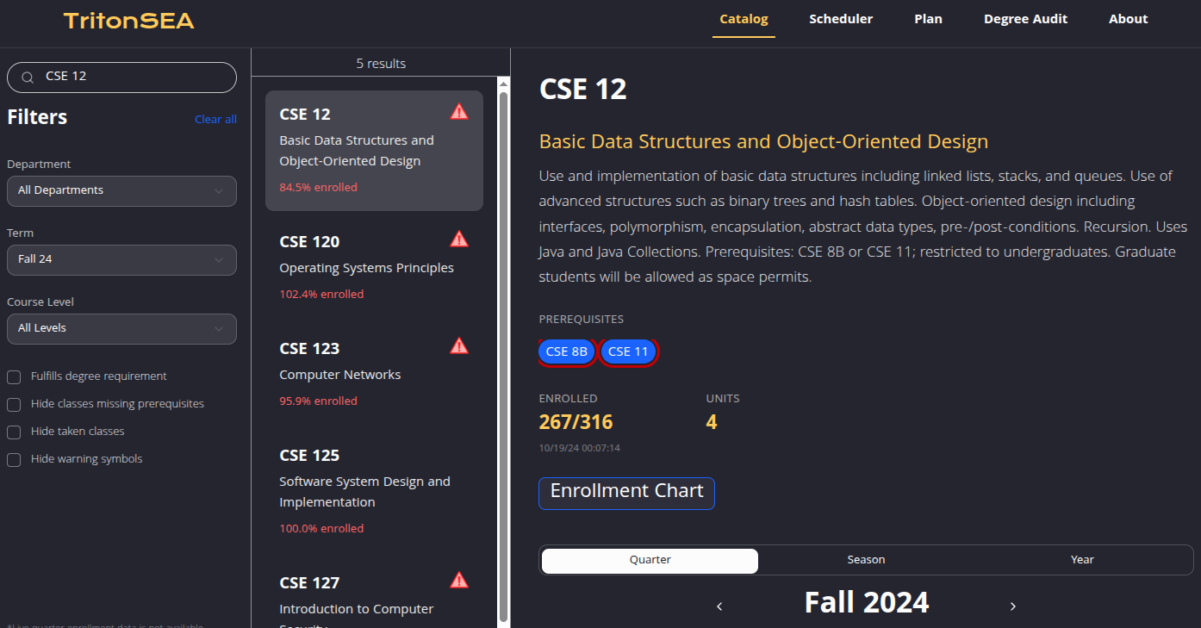Open the Course Level dropdown
1201x628 pixels.
coord(121,329)
